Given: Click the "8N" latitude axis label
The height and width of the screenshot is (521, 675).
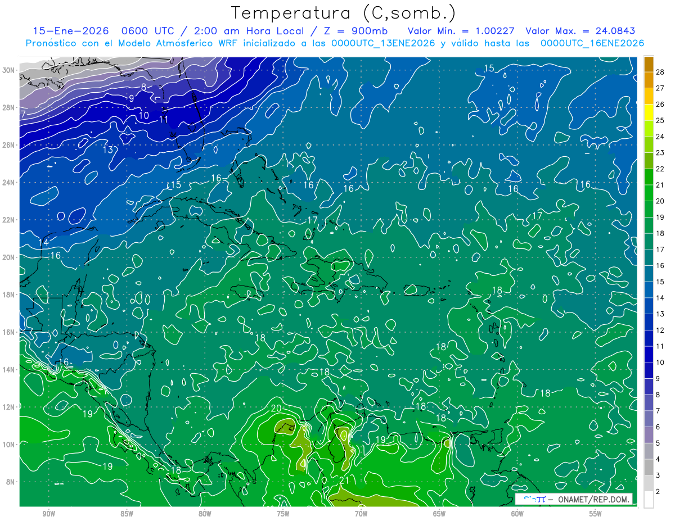Looking at the screenshot, I should pyautogui.click(x=11, y=482).
